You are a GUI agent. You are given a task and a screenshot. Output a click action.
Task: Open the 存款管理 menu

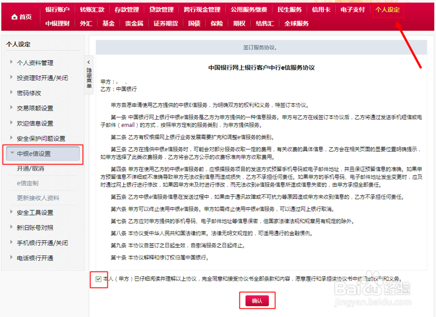[x=126, y=10]
